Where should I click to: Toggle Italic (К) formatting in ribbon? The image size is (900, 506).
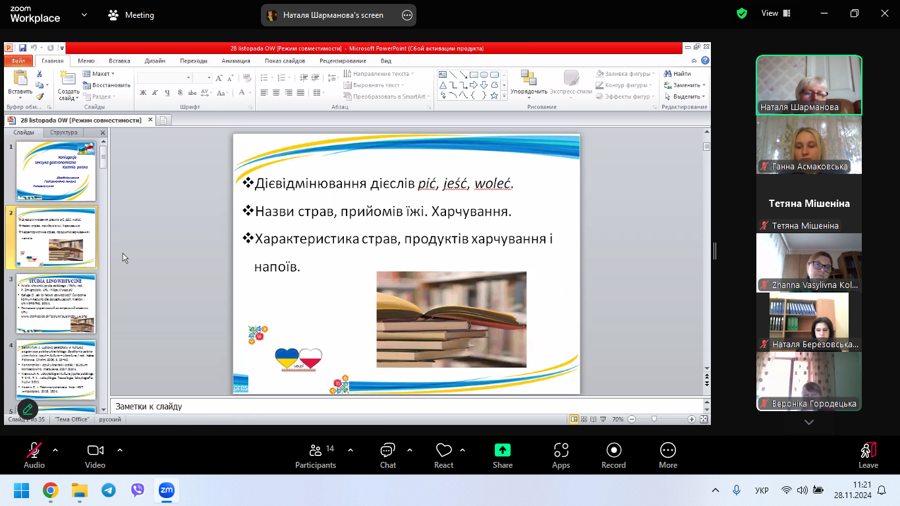tap(155, 93)
